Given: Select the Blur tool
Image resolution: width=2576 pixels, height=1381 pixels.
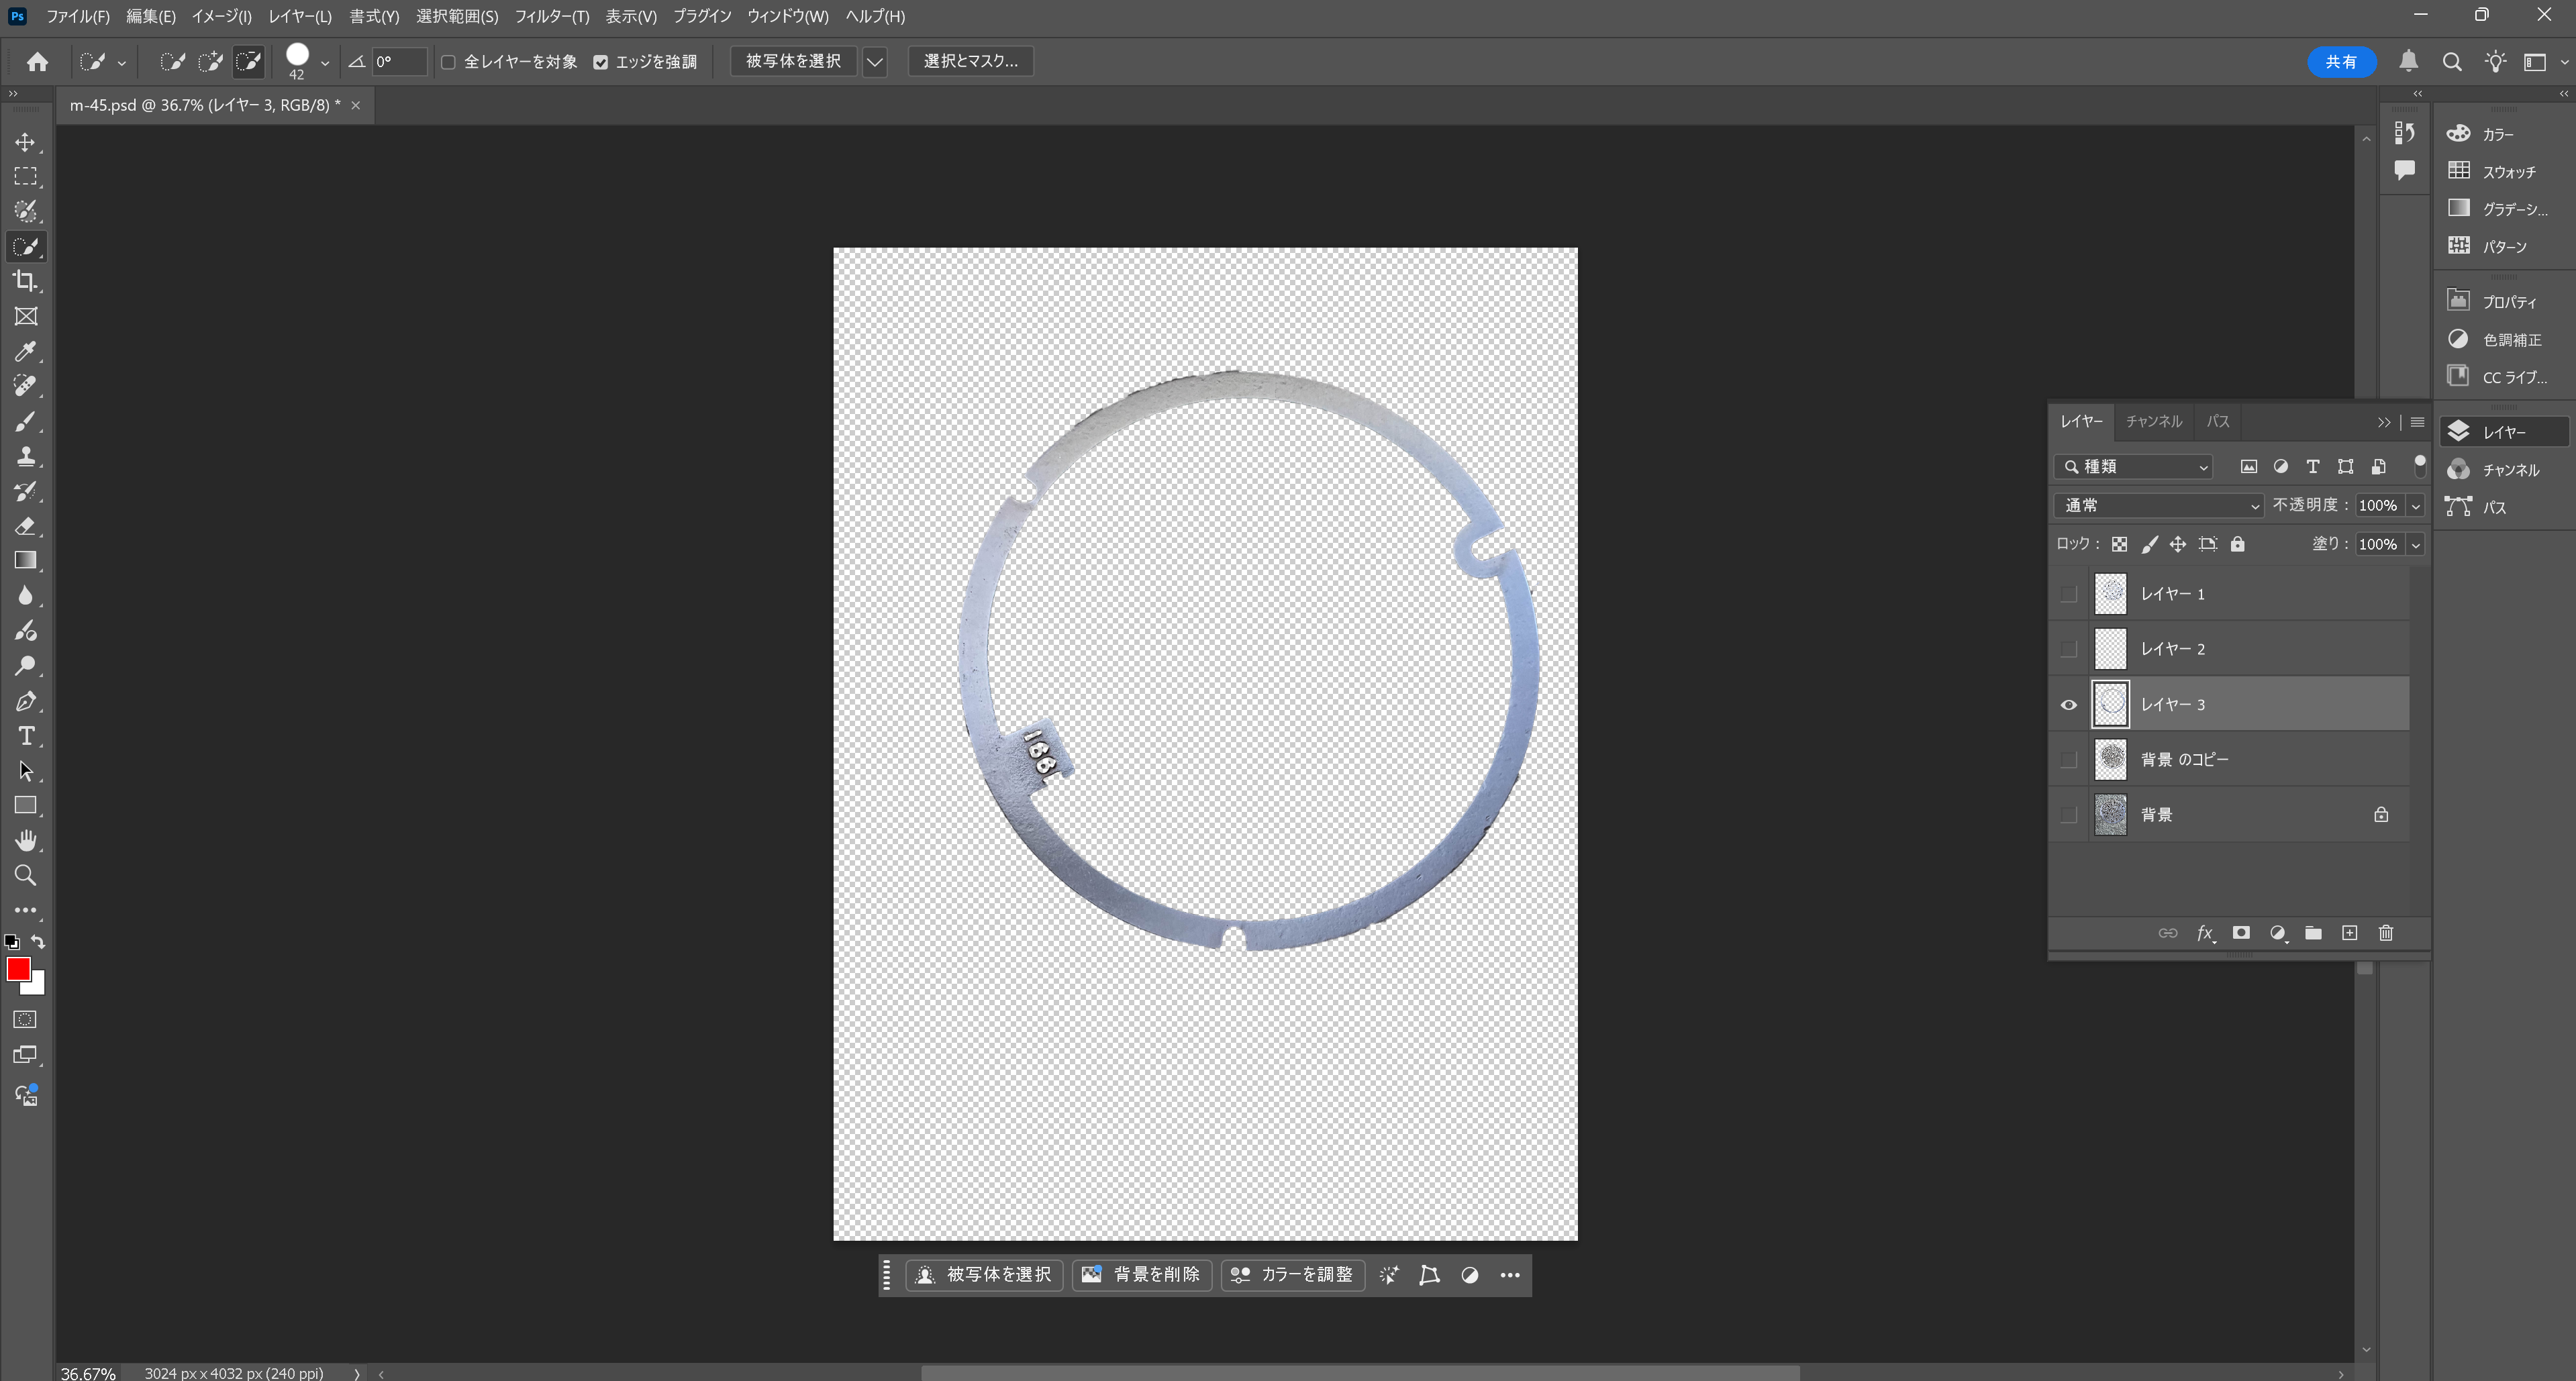Looking at the screenshot, I should (x=25, y=596).
